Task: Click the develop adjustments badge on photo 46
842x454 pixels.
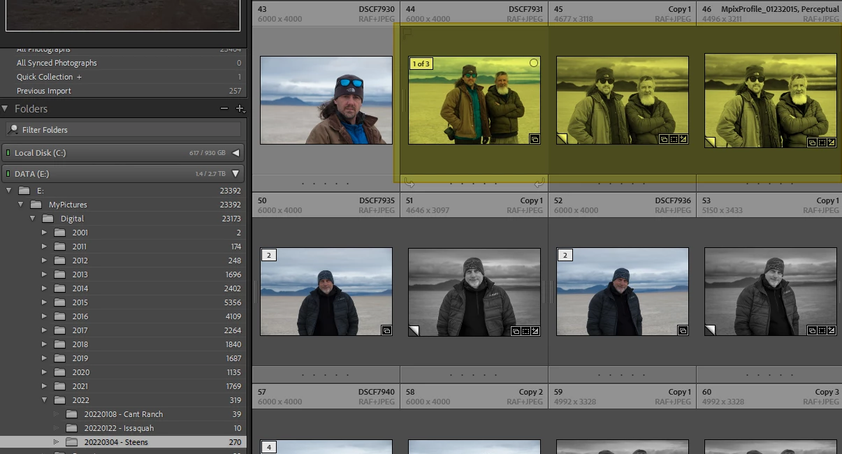Action: 832,142
